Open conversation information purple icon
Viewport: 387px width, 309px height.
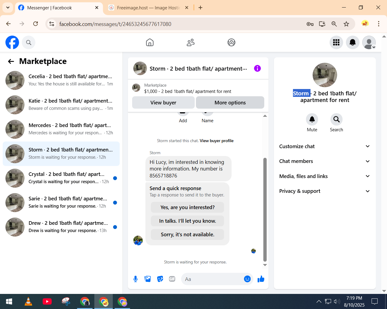[x=257, y=68]
